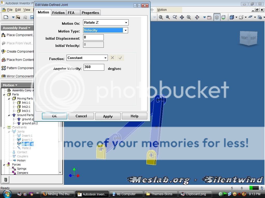Click the Open file toolbar icon
The width and height of the screenshot is (265, 198).
pyautogui.click(x=18, y=17)
